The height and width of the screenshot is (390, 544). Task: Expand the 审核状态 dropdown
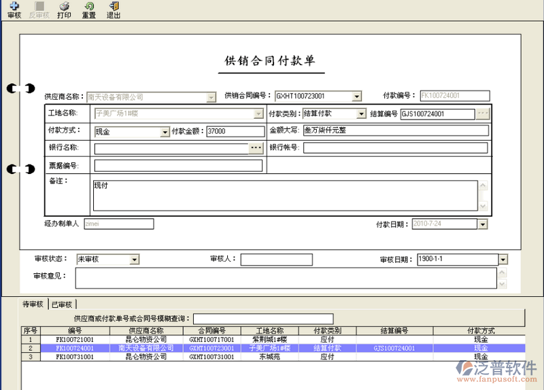[133, 260]
